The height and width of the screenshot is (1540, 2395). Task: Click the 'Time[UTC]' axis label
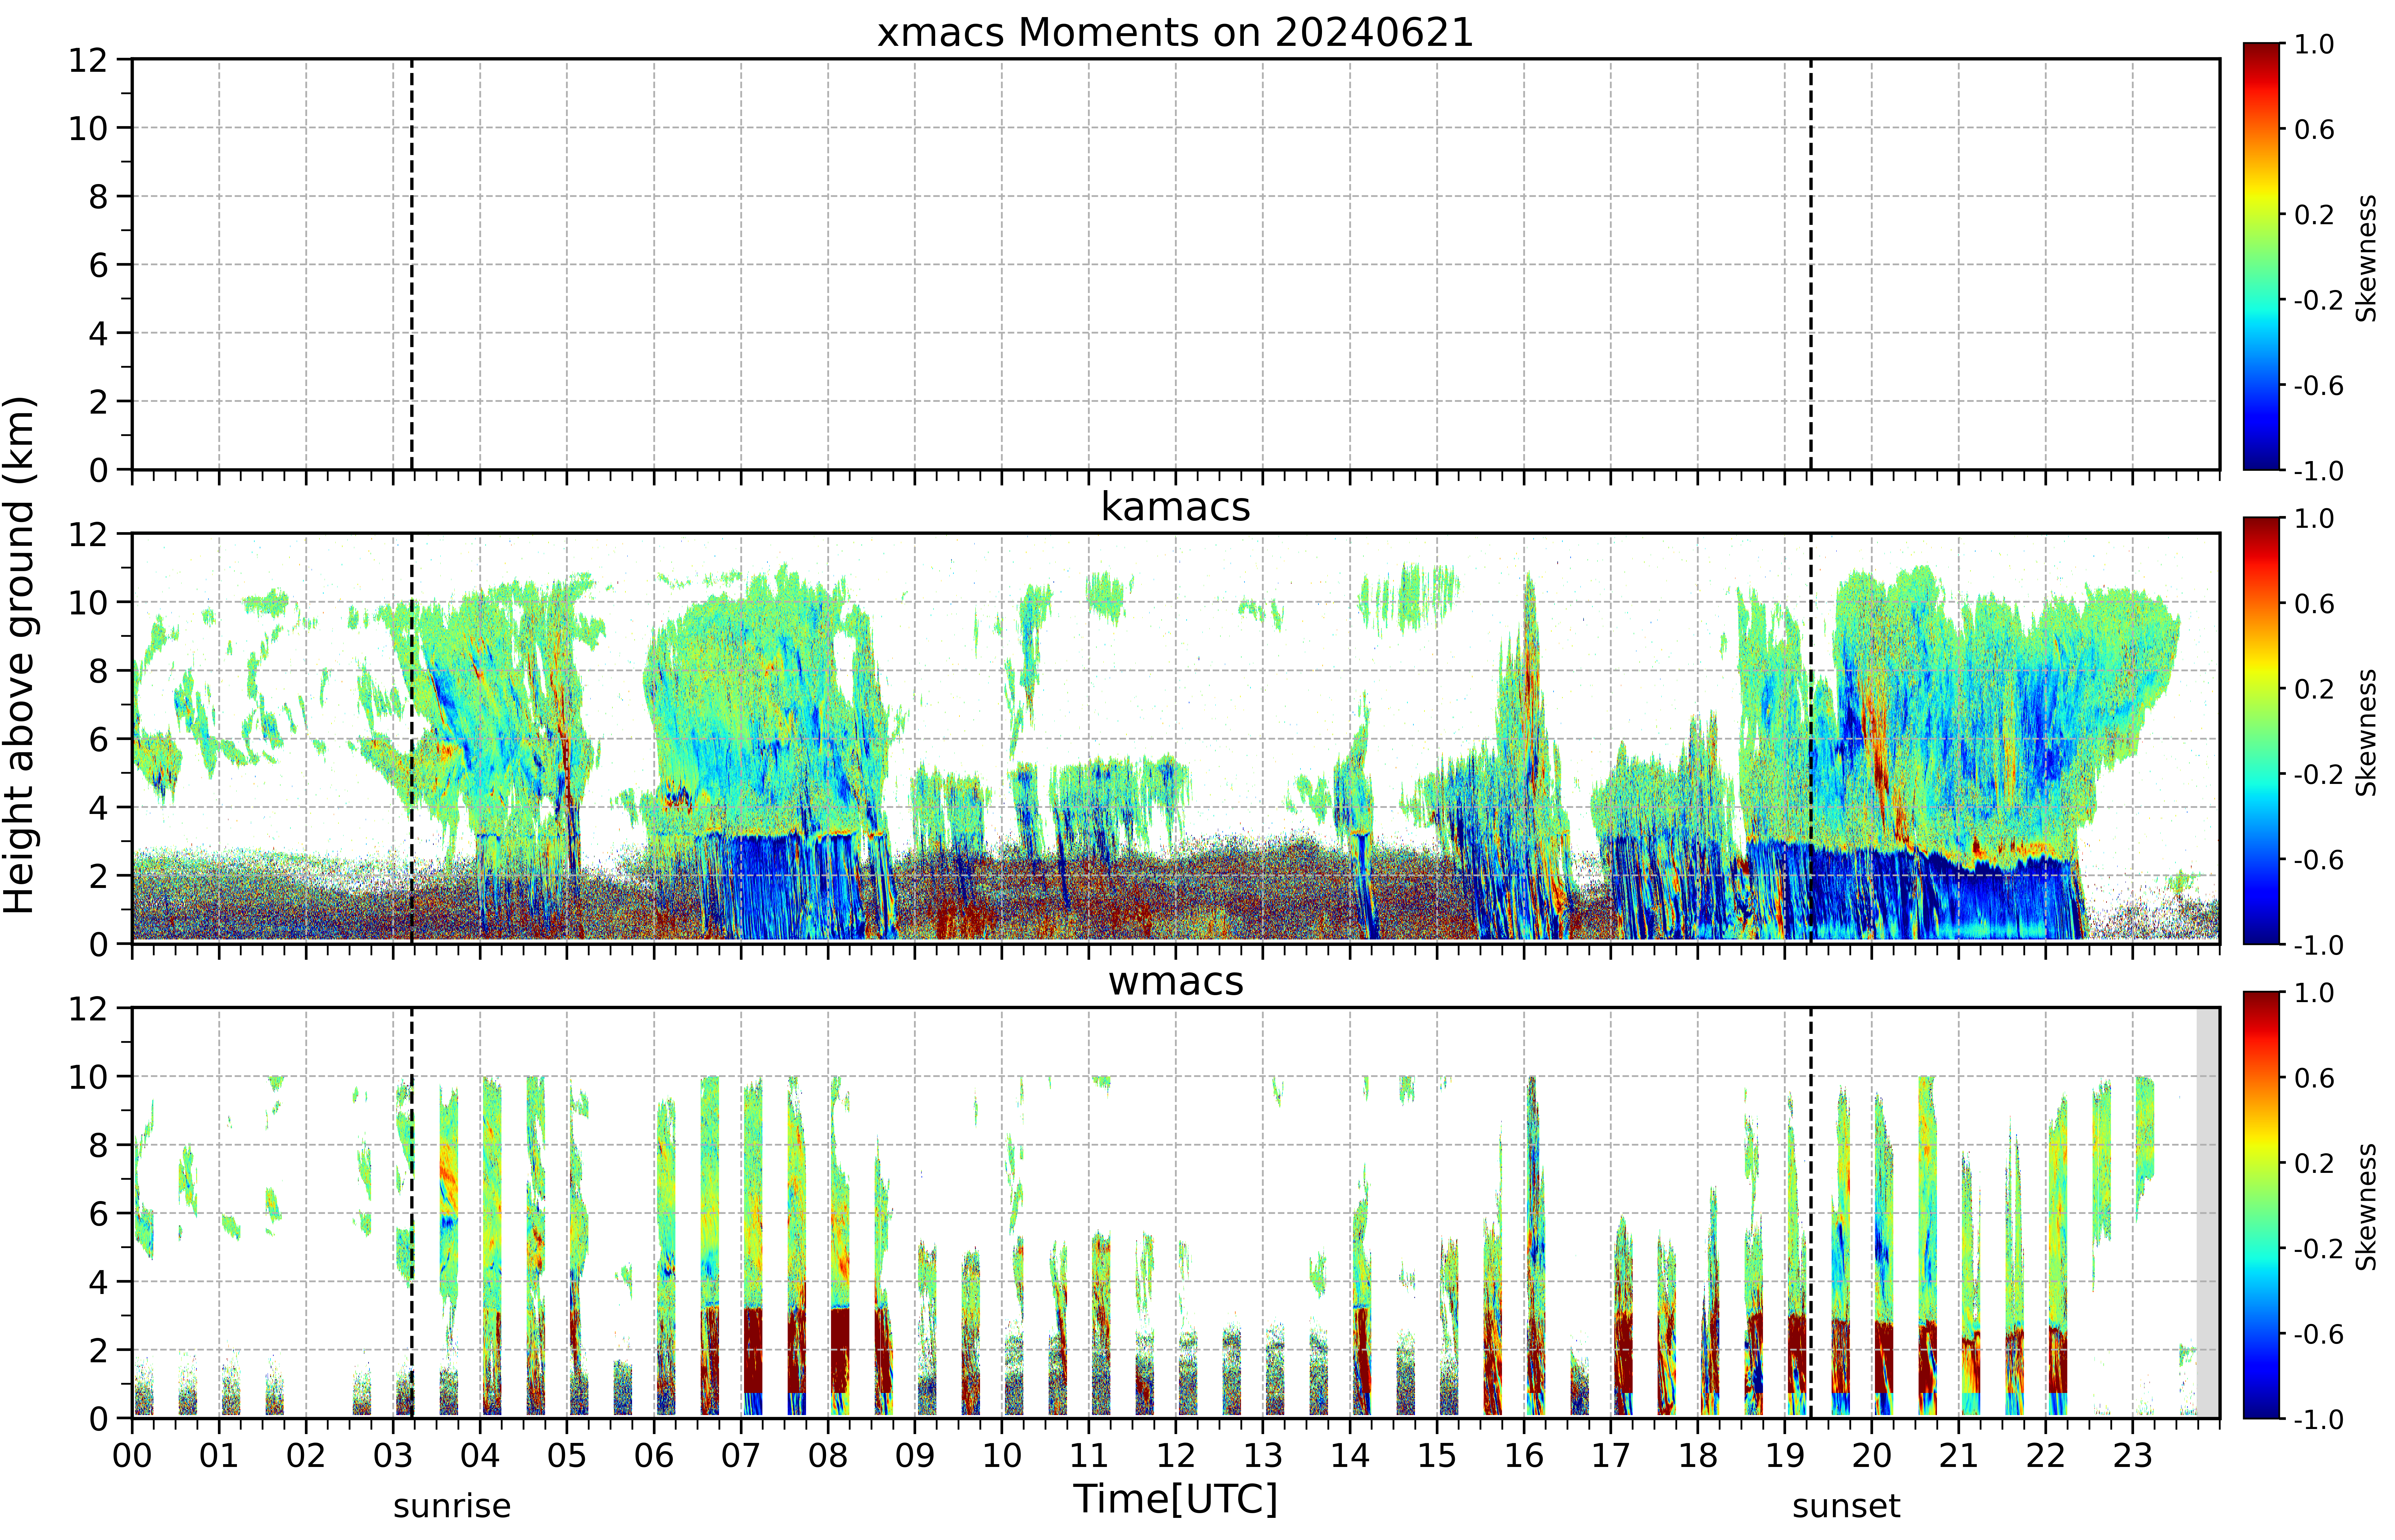click(1176, 1499)
